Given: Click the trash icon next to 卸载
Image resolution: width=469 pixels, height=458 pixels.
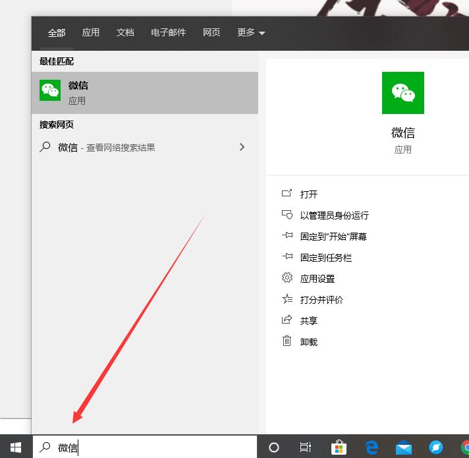Looking at the screenshot, I should point(287,341).
